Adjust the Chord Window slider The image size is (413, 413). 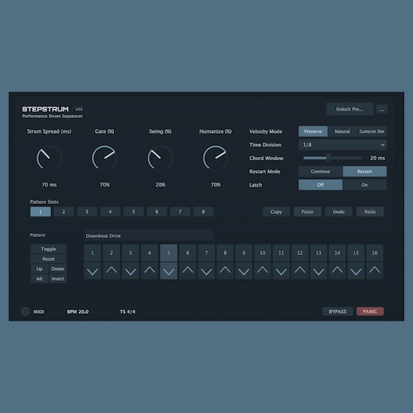tap(333, 158)
